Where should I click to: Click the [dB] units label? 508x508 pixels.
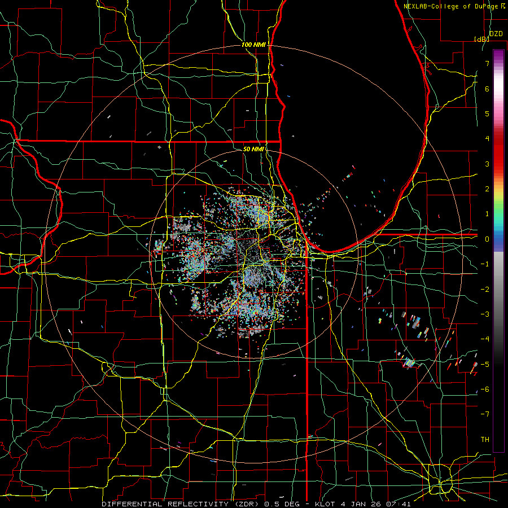[482, 39]
